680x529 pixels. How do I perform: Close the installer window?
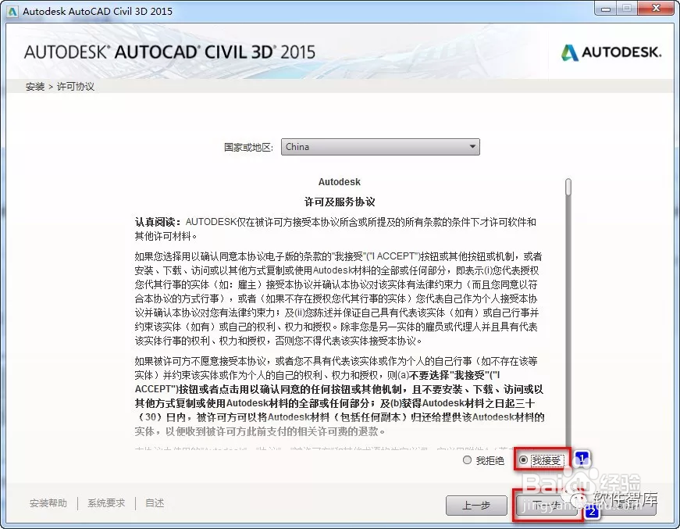click(656, 9)
